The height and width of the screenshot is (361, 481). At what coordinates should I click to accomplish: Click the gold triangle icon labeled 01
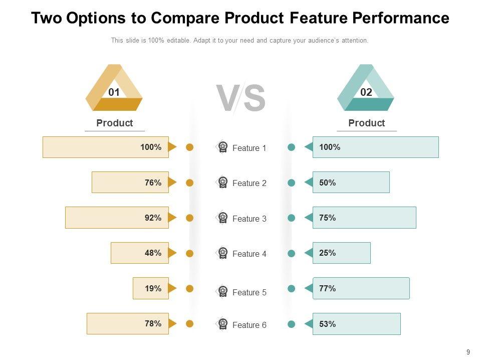pyautogui.click(x=114, y=88)
